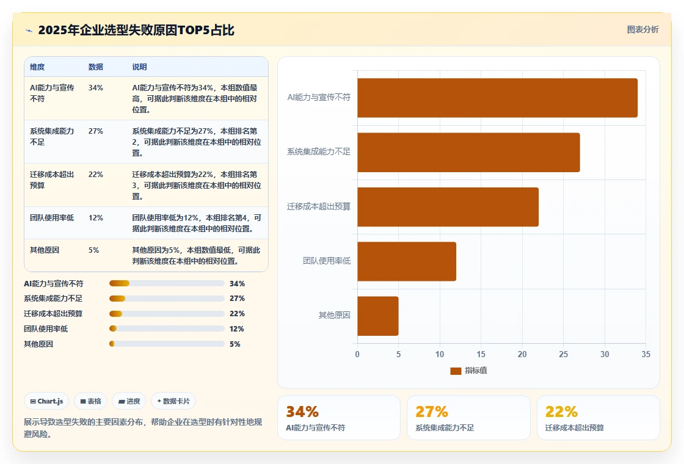Click the 迁移成本超出预算 progress bar
684x464 pixels.
[167, 314]
